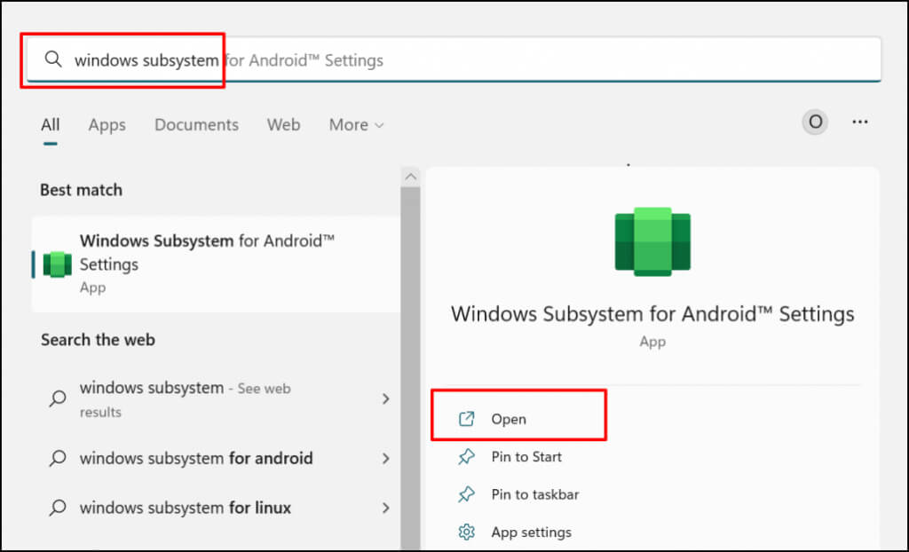909x552 pixels.
Task: Click App settings
Action: (531, 532)
